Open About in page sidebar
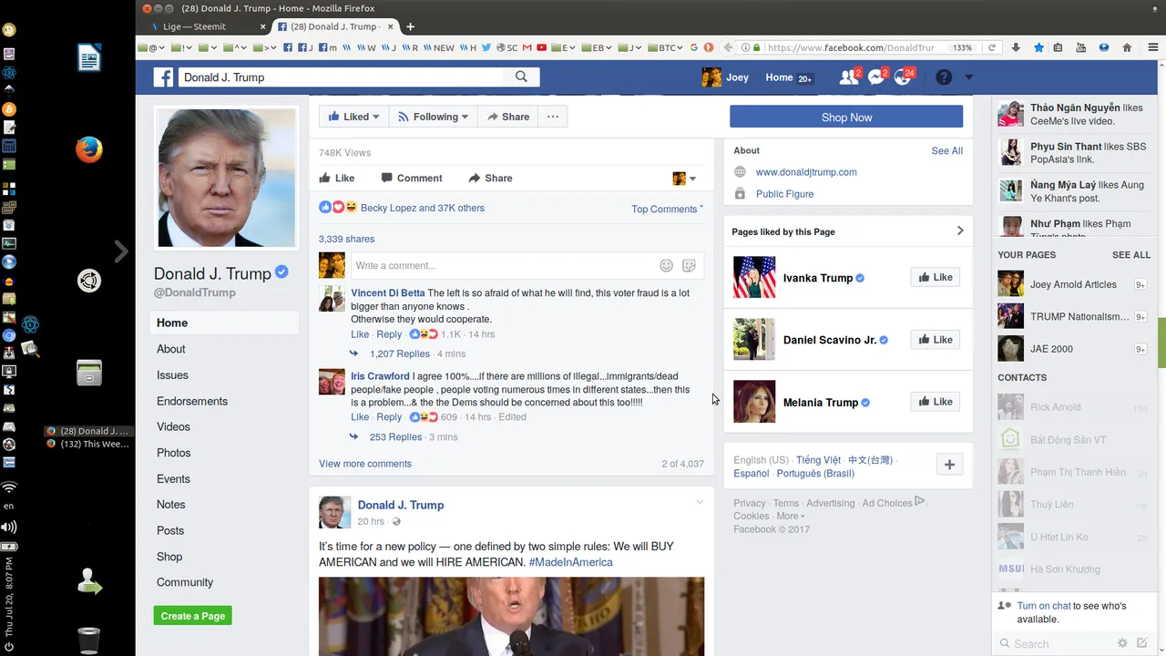 170,349
